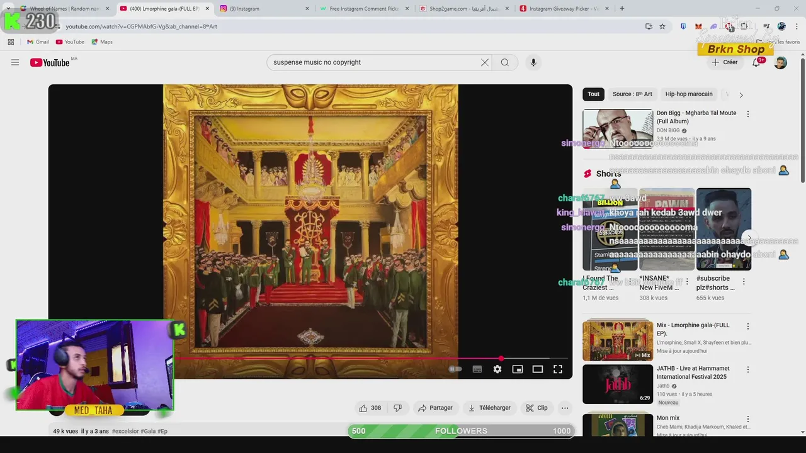Image resolution: width=806 pixels, height=453 pixels.
Task: Open options for the Lmorphine gala mix
Action: click(x=748, y=327)
